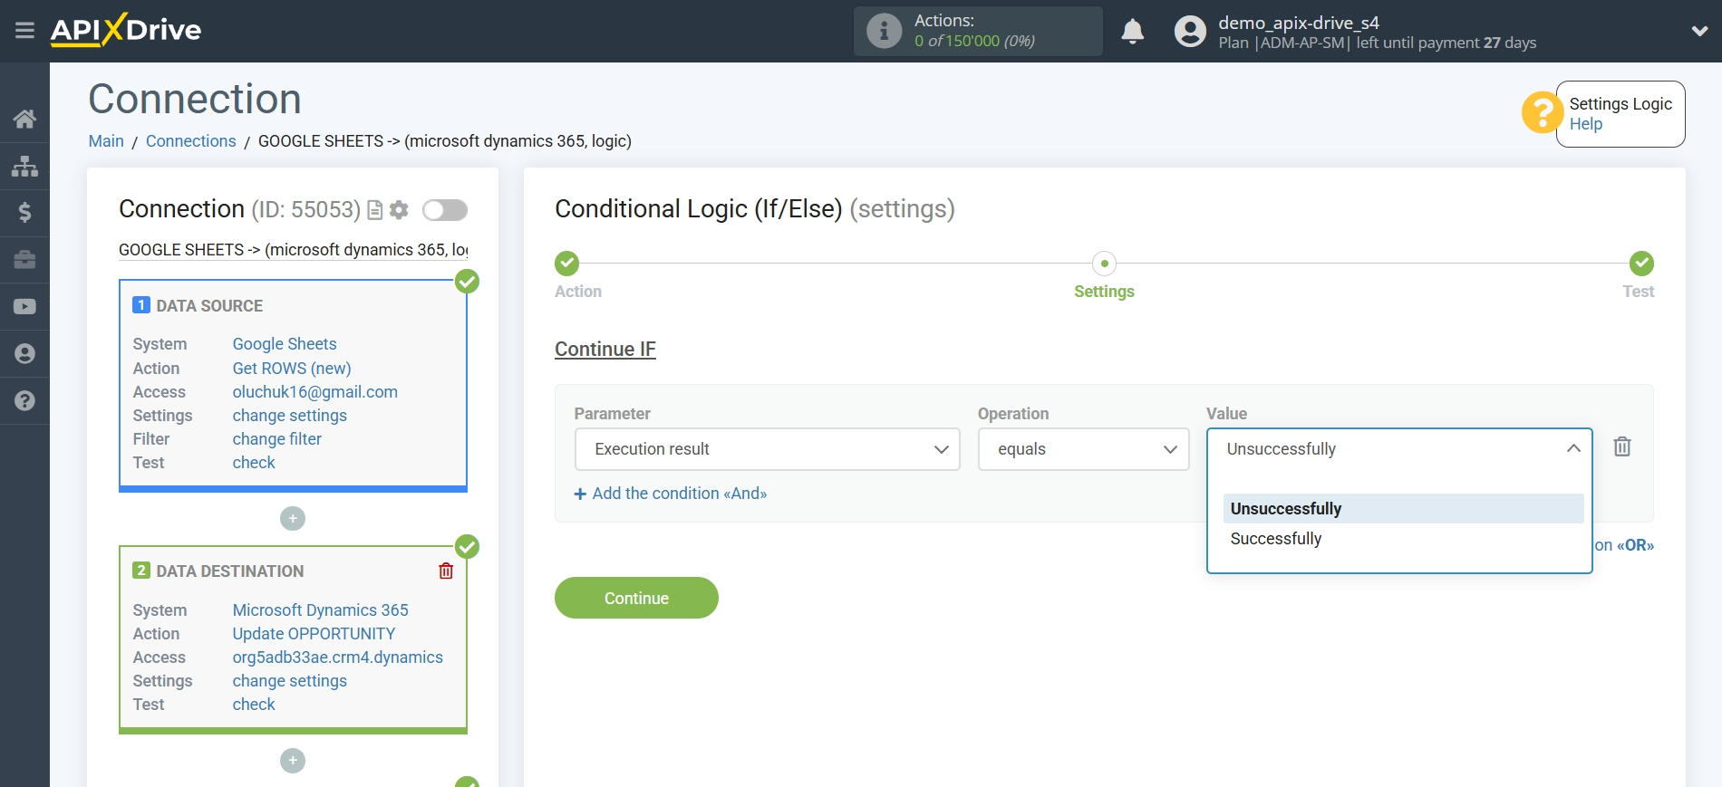Image resolution: width=1722 pixels, height=787 pixels.
Task: Open the notifications bell
Action: point(1132,32)
